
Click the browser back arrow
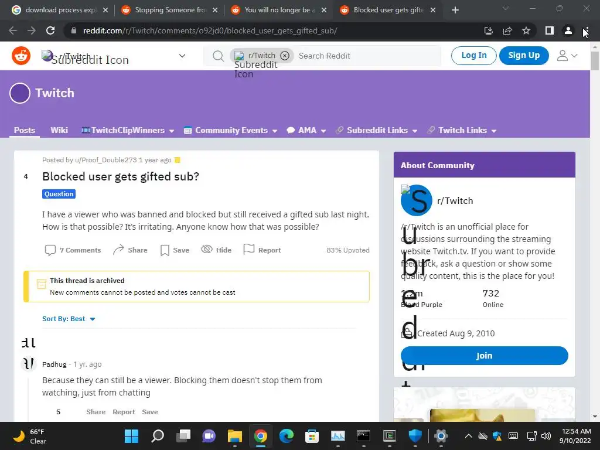point(13,30)
